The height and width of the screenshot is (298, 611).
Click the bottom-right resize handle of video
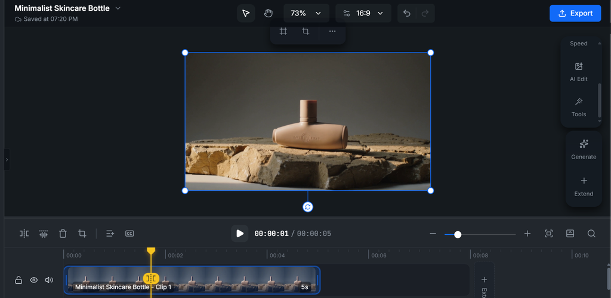[431, 191]
